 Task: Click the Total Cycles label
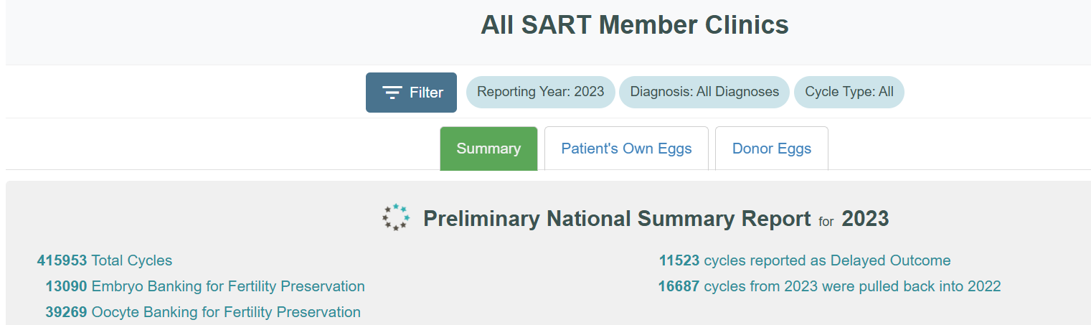(x=132, y=260)
